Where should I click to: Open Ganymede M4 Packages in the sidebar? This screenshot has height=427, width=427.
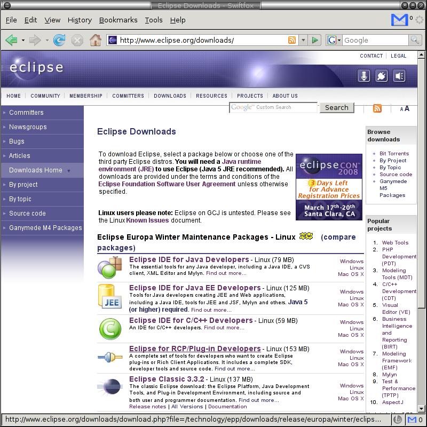pyautogui.click(x=45, y=228)
